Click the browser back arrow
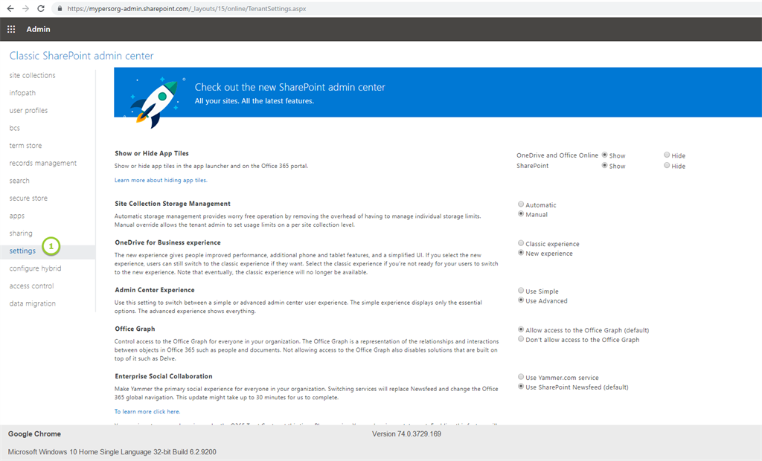This screenshot has width=762, height=461. [x=8, y=10]
